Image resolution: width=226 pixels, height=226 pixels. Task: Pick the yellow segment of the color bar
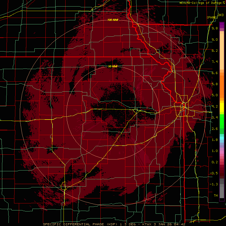tap(222, 107)
